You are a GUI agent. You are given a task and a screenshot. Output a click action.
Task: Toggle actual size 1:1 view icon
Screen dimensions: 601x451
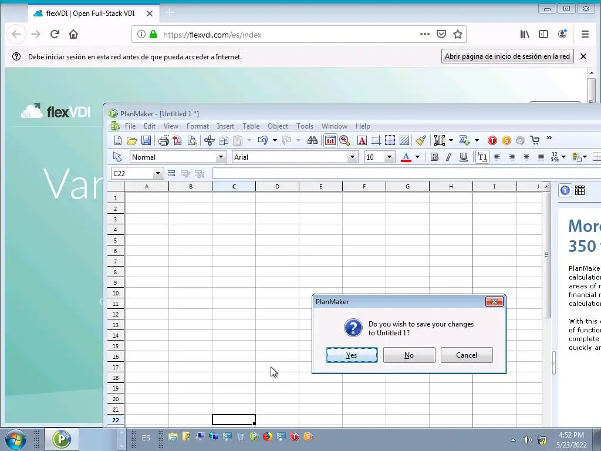point(330,141)
